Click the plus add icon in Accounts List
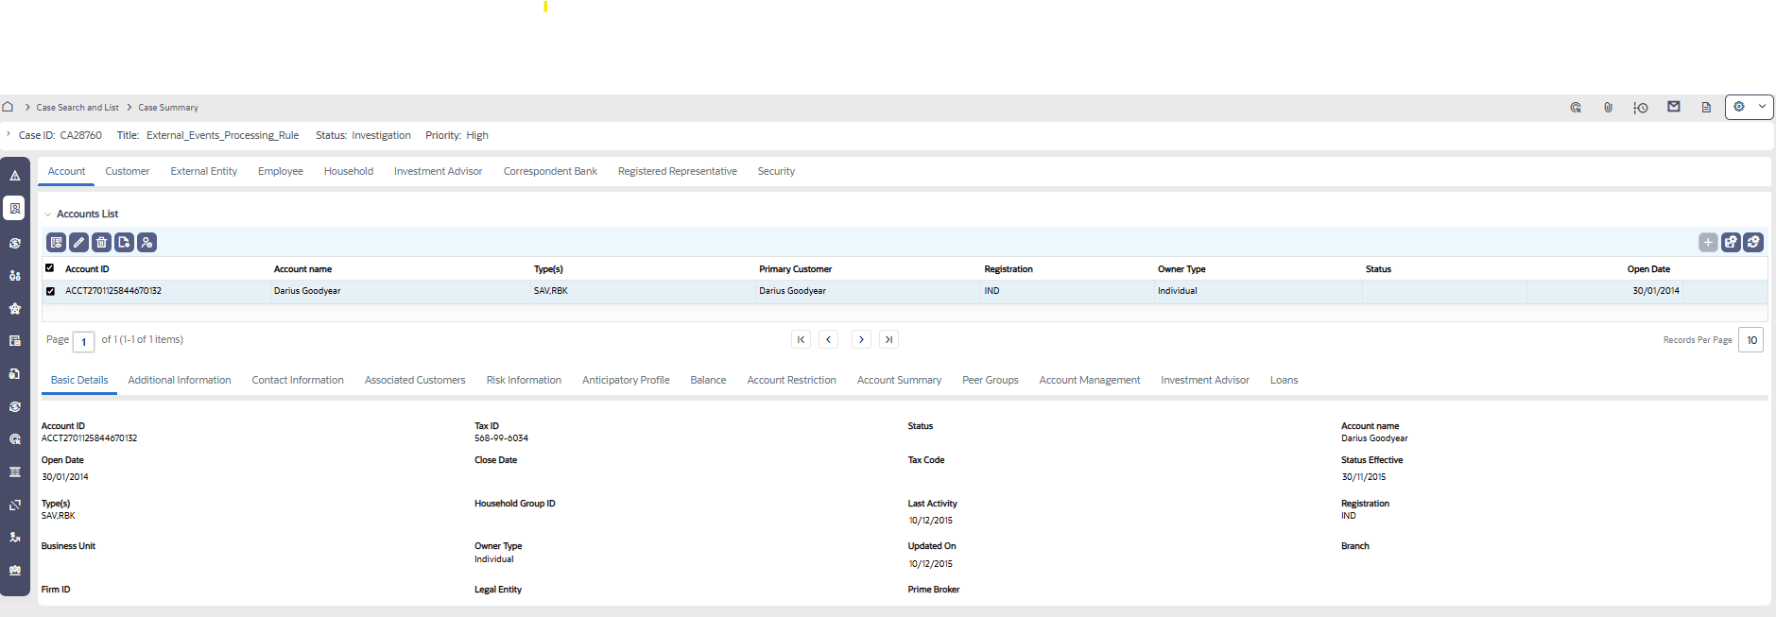 1708,243
